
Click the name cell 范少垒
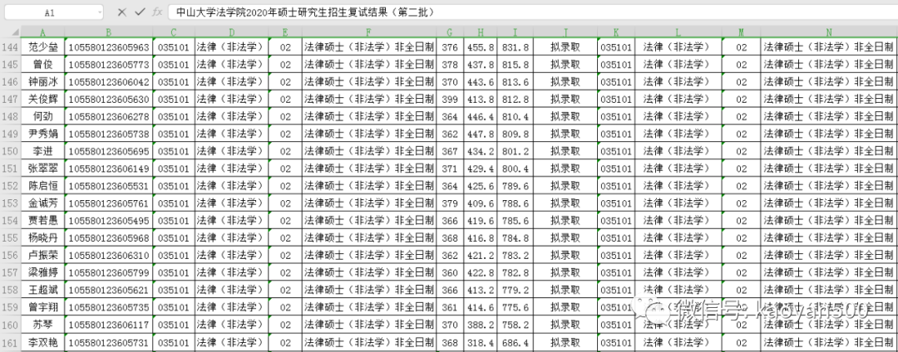point(43,47)
